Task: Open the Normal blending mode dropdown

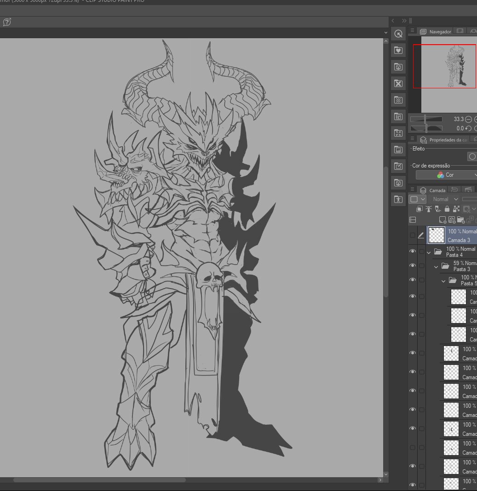Action: point(445,199)
